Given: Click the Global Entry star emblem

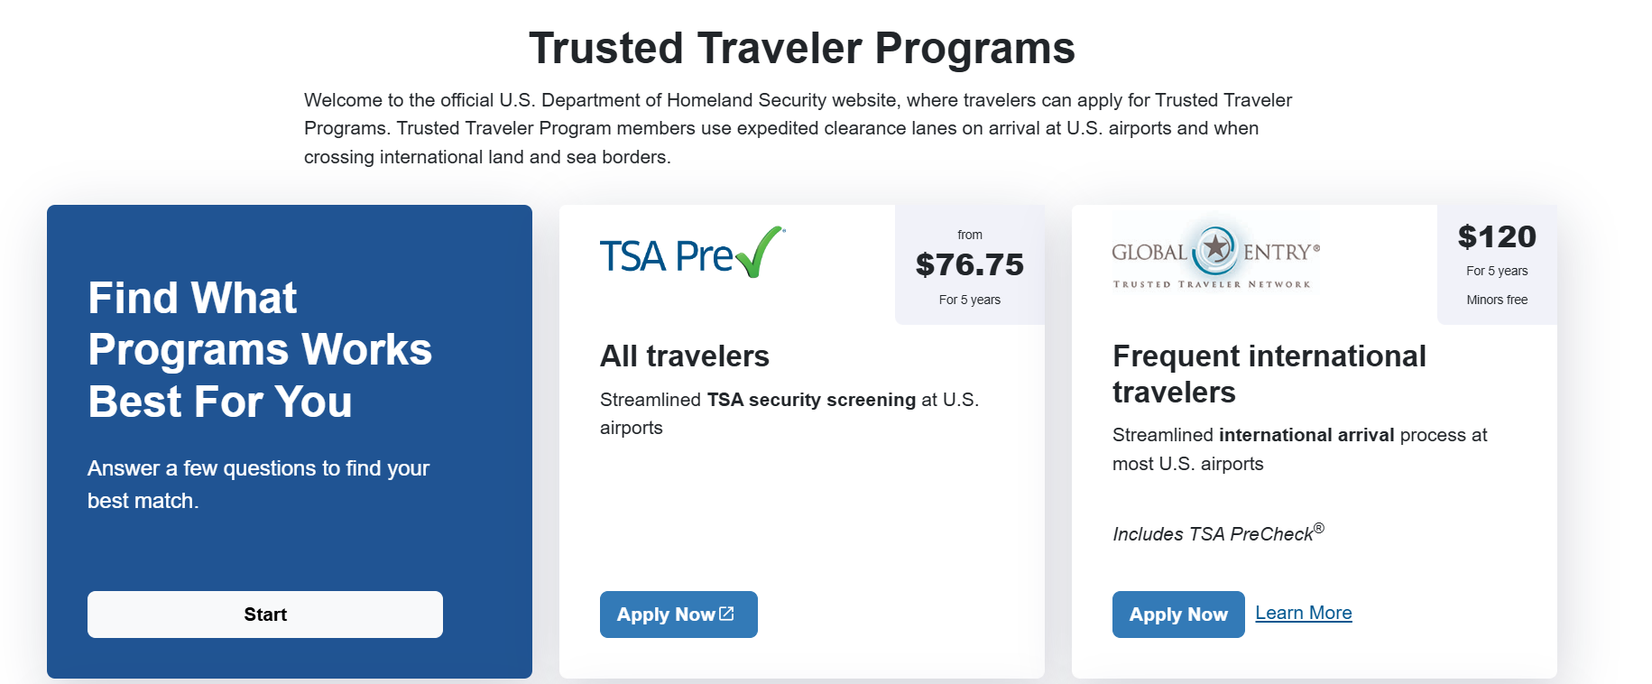Looking at the screenshot, I should 1215,246.
